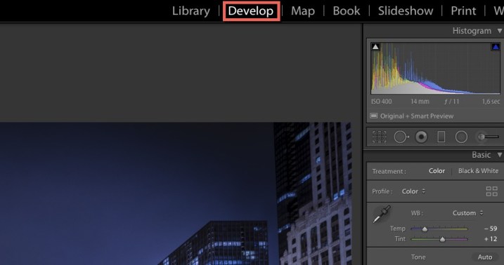The image size is (504, 265).
Task: Set Treatment to Black & White
Action: tap(478, 171)
